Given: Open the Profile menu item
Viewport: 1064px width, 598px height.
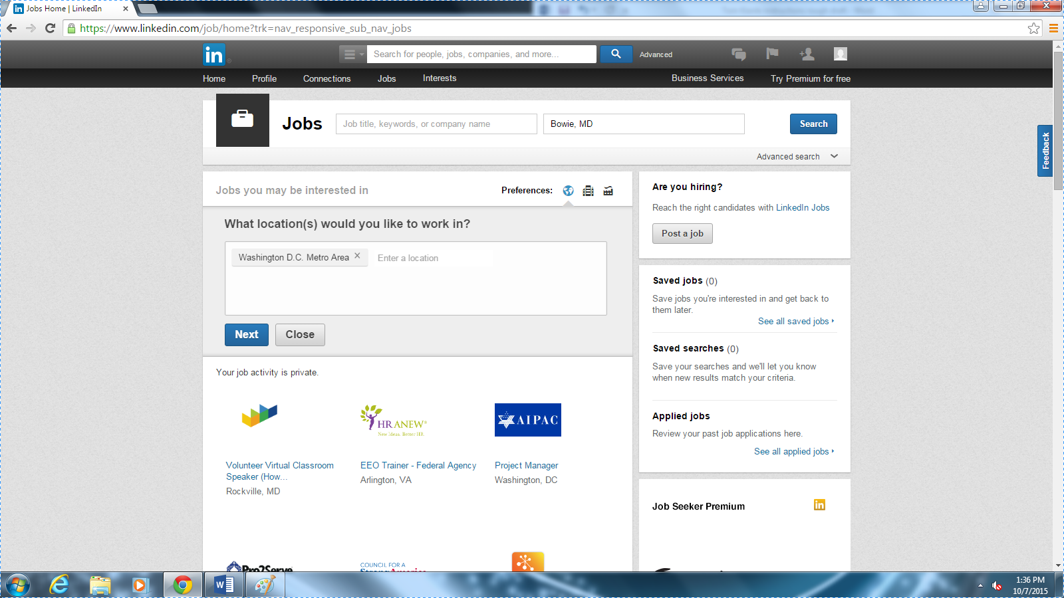Looking at the screenshot, I should (264, 78).
